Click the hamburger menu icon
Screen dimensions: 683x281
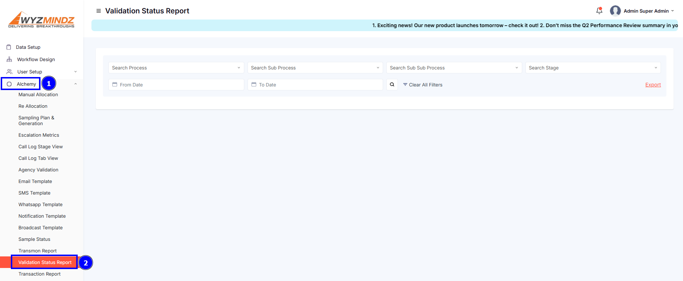[x=98, y=11]
